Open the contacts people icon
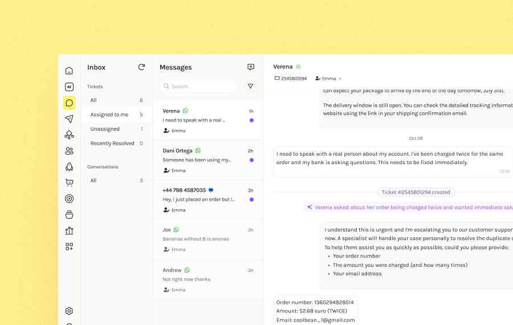Viewport: 513px width, 325px height. tap(69, 151)
